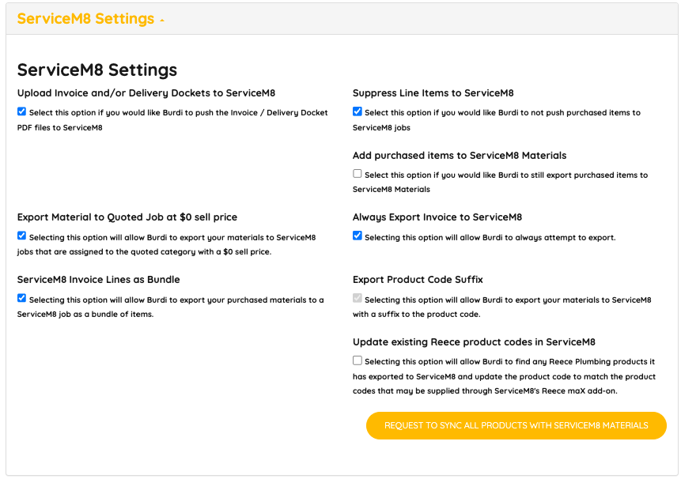Click label text about pushing Invoice PDF files

coord(172,120)
